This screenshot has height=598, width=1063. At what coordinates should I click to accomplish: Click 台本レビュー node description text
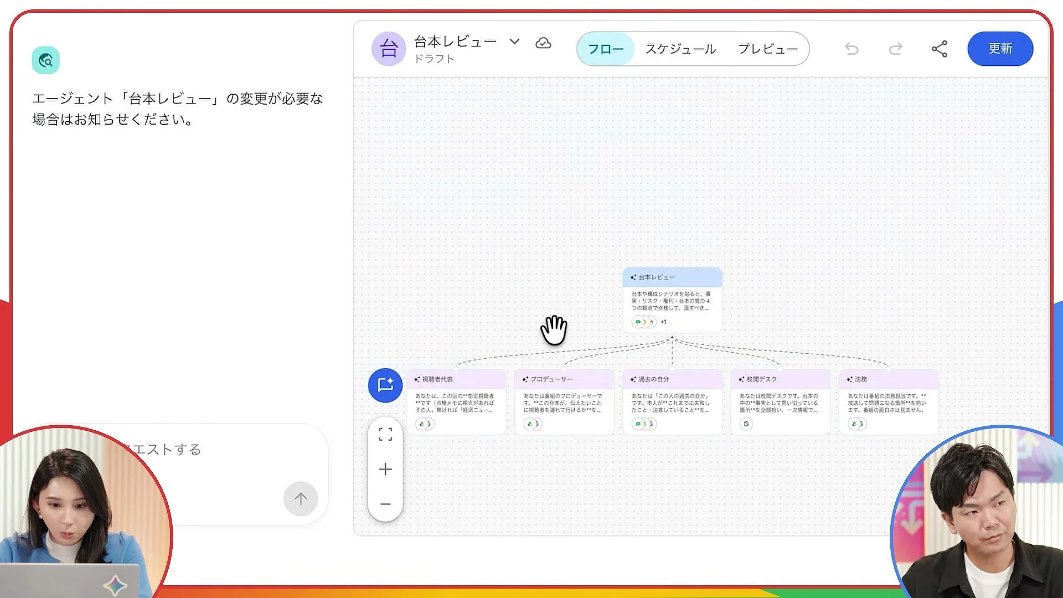671,301
